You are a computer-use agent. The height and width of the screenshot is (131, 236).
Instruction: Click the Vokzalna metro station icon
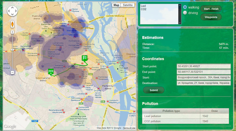[x=64, y=67]
